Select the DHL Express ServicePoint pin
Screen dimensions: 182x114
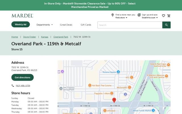click(x=61, y=89)
